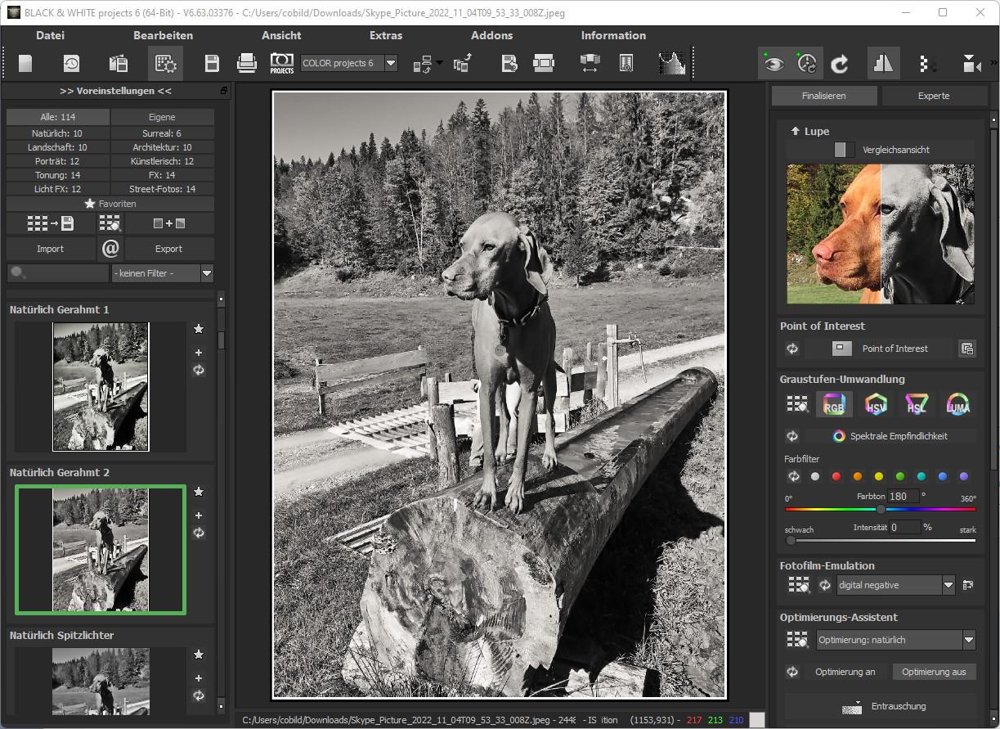Screen dimensions: 1000x729
Task: Show Alle: 114 presets
Action: tap(58, 117)
